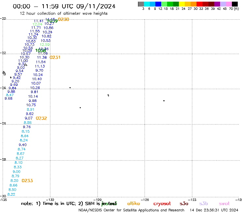Select the light blue value 8.10

click(x=19, y=163)
